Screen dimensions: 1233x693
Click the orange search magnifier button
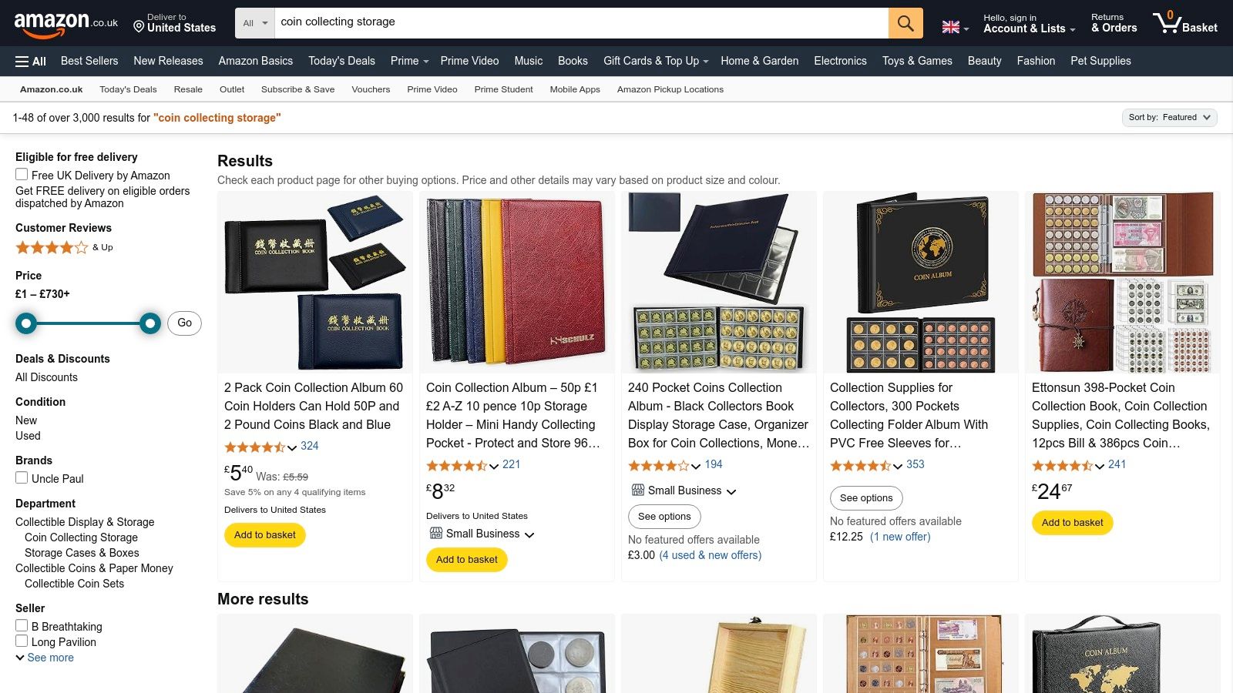point(905,23)
